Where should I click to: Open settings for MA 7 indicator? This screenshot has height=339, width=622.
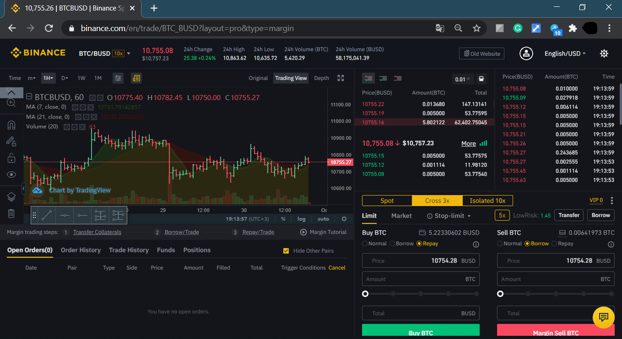[84, 107]
